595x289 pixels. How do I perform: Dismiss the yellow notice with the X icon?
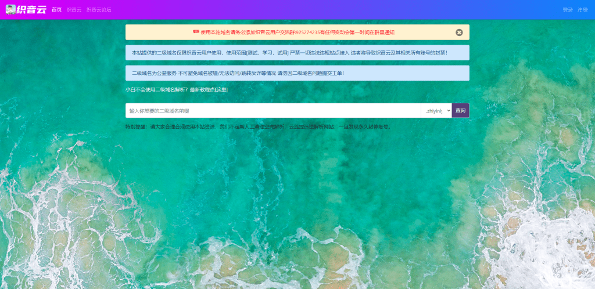[459, 32]
